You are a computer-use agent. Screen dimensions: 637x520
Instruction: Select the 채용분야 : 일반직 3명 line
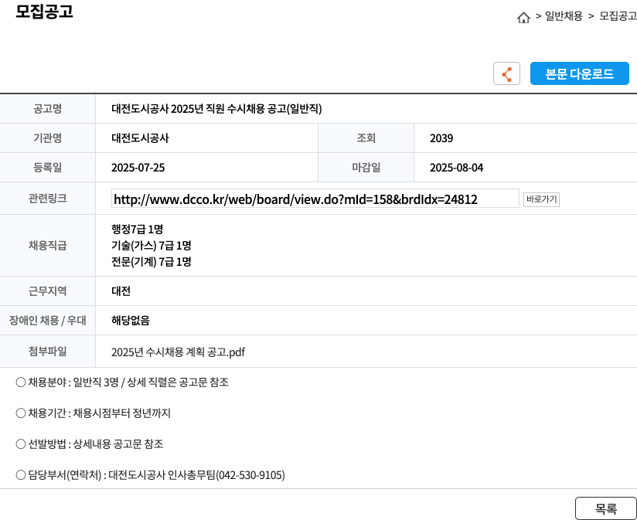(122, 382)
